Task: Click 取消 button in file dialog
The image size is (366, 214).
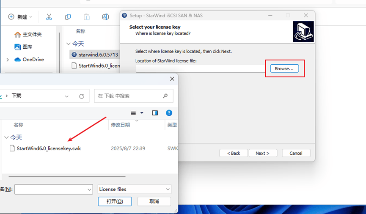Action: coord(154,201)
